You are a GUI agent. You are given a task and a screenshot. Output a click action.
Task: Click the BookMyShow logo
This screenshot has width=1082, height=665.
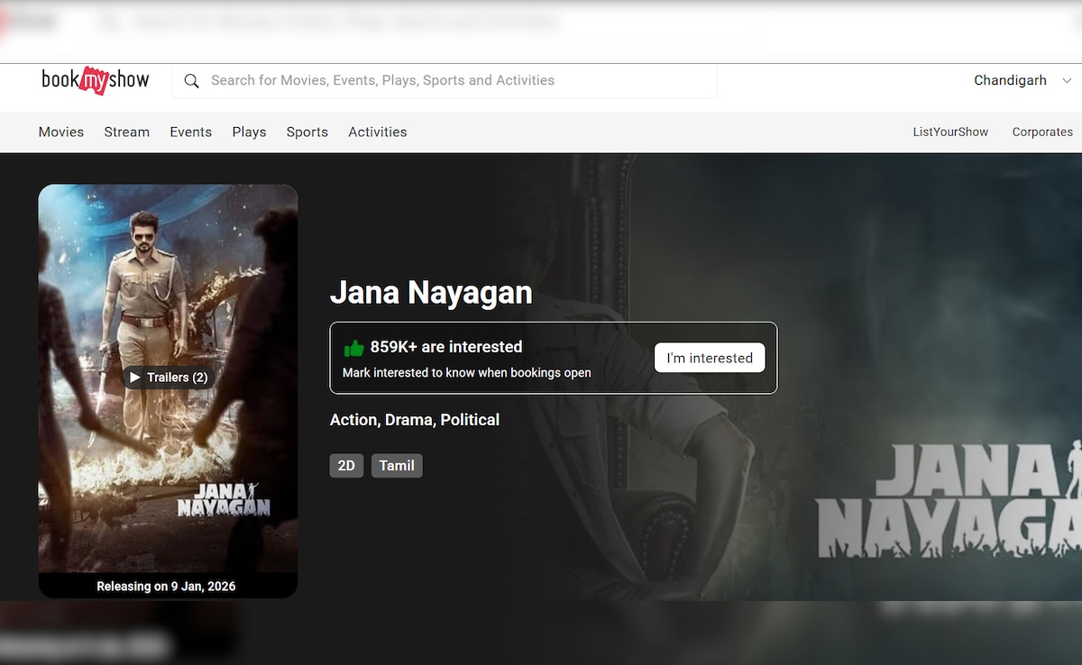pos(95,80)
